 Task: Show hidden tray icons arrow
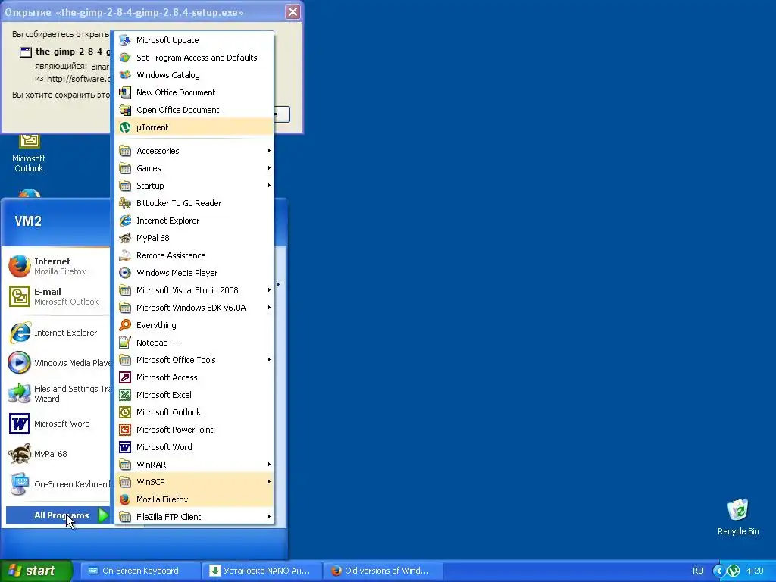718,571
